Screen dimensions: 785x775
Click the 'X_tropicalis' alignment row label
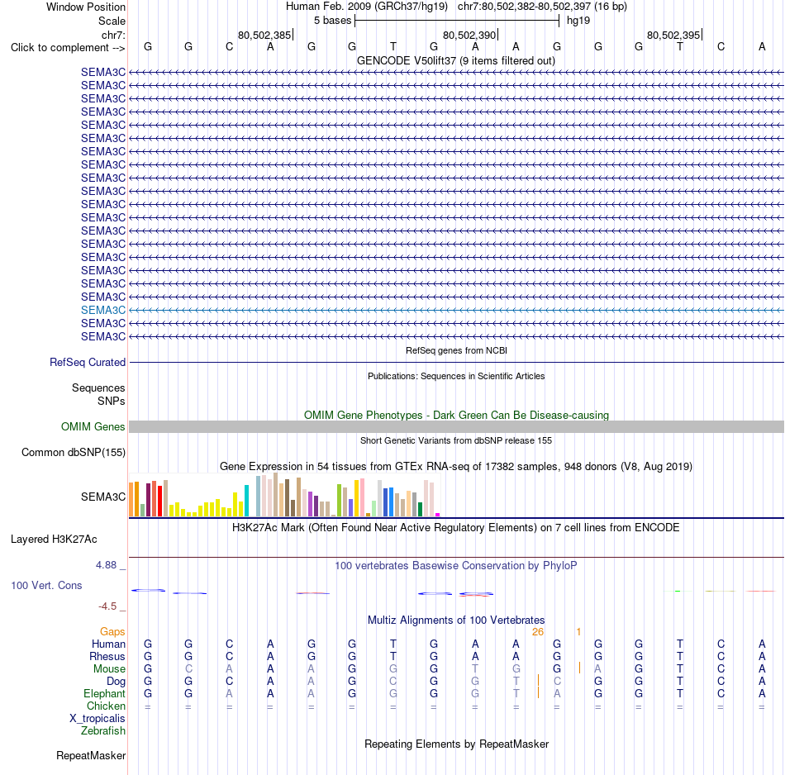[98, 719]
